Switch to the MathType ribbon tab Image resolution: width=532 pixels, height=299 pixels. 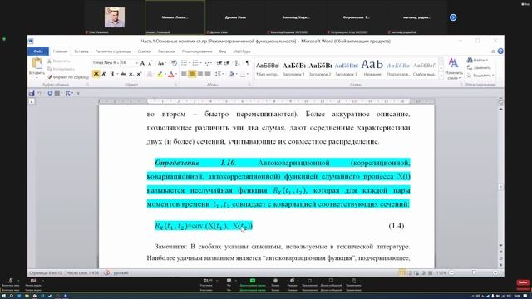(x=242, y=51)
